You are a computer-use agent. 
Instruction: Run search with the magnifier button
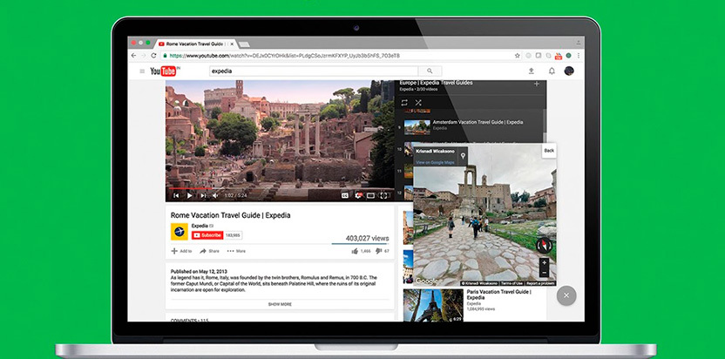430,71
